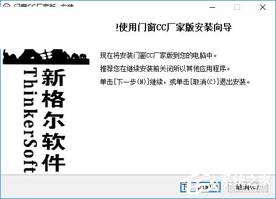This screenshot has height=199, width=276.
Task: Minimize the installer window
Action: (212, 7)
